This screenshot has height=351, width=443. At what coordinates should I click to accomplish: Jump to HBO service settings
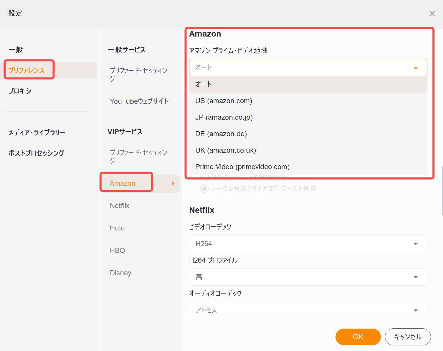(118, 251)
